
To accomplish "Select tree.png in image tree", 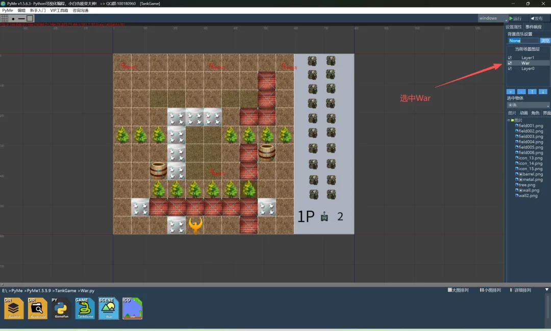I will [x=527, y=185].
